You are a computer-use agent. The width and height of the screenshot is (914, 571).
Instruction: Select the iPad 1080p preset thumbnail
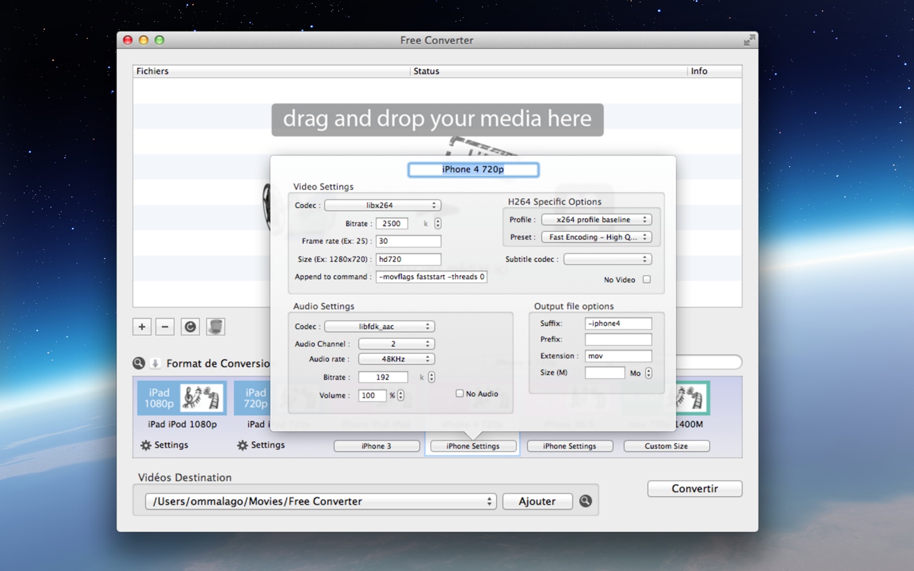tap(182, 398)
